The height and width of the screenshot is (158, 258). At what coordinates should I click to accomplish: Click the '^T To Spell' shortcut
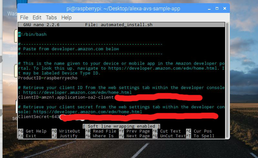pyautogui.click(x=200, y=136)
